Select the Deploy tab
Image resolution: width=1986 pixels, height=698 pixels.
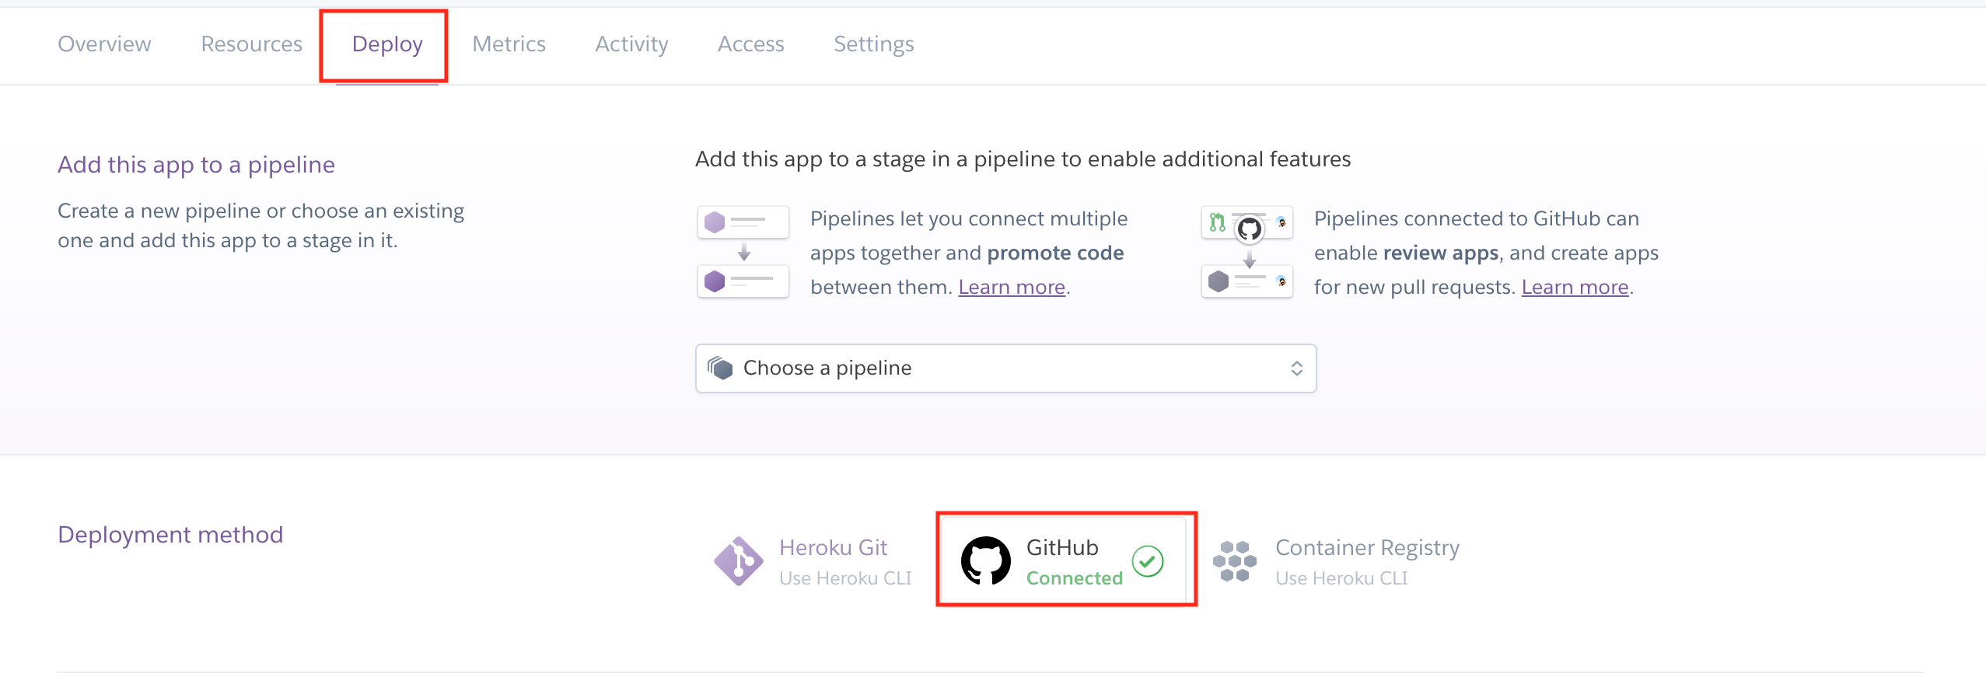point(386,44)
